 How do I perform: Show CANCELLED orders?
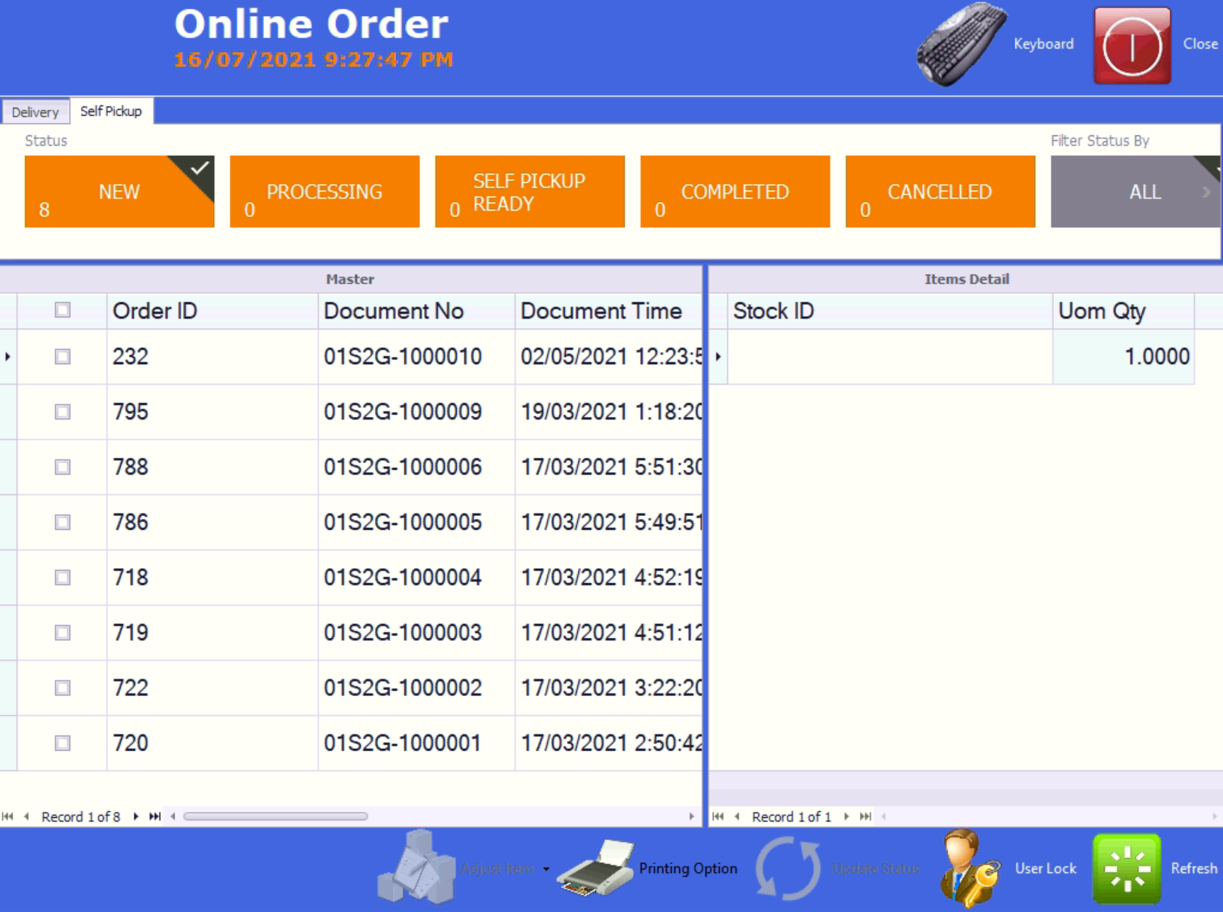pyautogui.click(x=940, y=192)
